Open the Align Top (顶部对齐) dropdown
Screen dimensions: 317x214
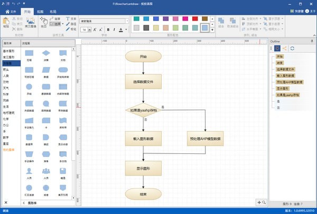click(260, 24)
